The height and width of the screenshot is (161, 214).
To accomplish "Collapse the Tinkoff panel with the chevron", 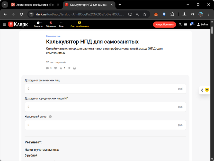I will 202,90.
